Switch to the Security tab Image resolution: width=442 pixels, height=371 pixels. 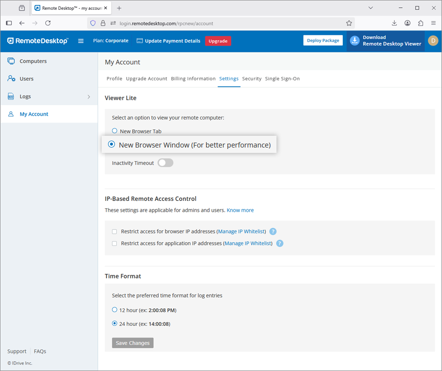click(x=251, y=78)
